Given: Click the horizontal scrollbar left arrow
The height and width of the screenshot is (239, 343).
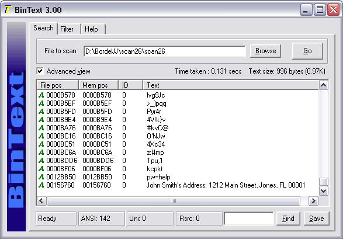Looking at the screenshot, I should (42, 201).
